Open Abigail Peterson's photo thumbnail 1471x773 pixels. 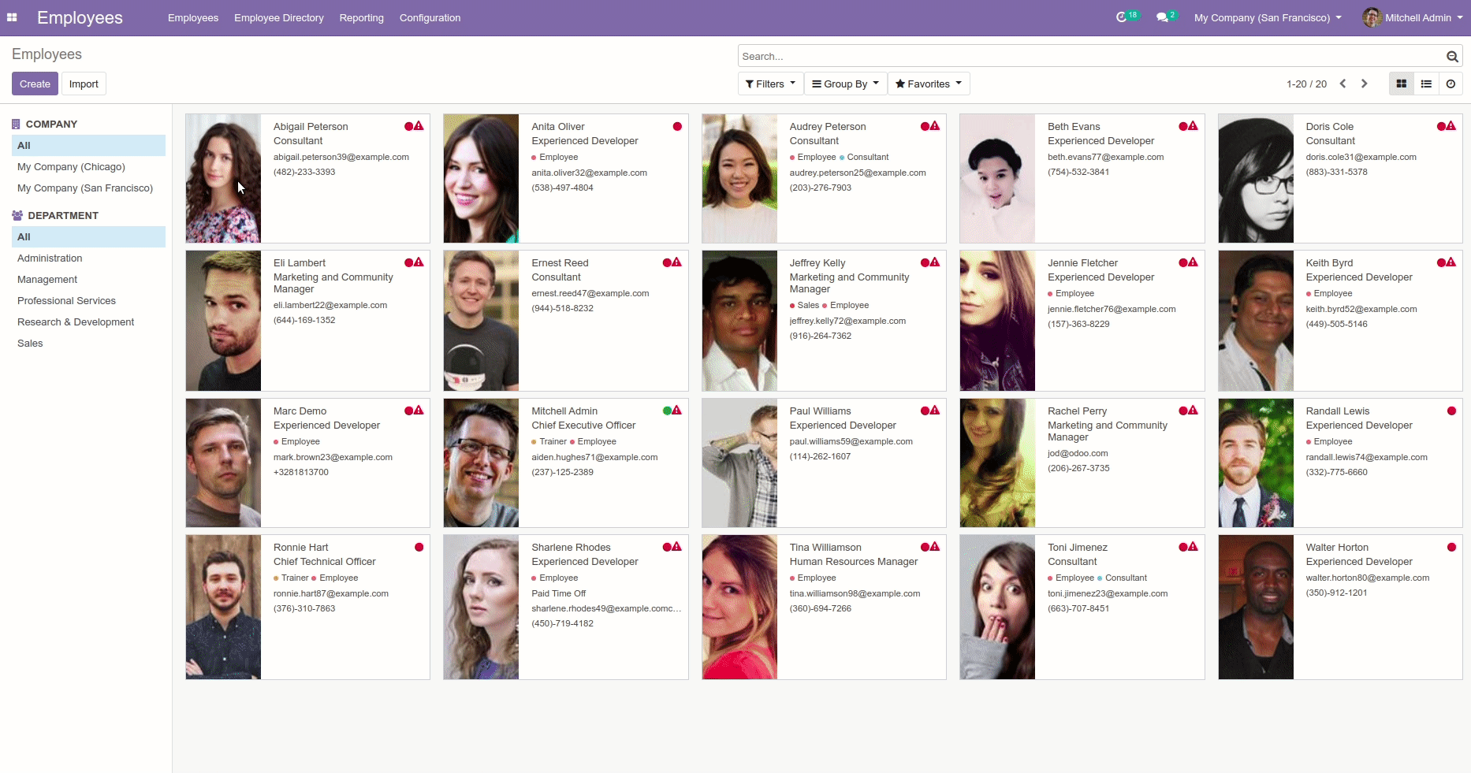(223, 178)
